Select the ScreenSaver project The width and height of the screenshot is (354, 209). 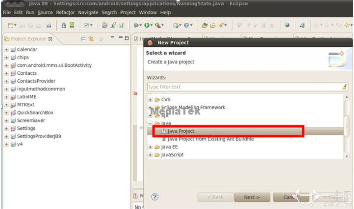pos(31,120)
